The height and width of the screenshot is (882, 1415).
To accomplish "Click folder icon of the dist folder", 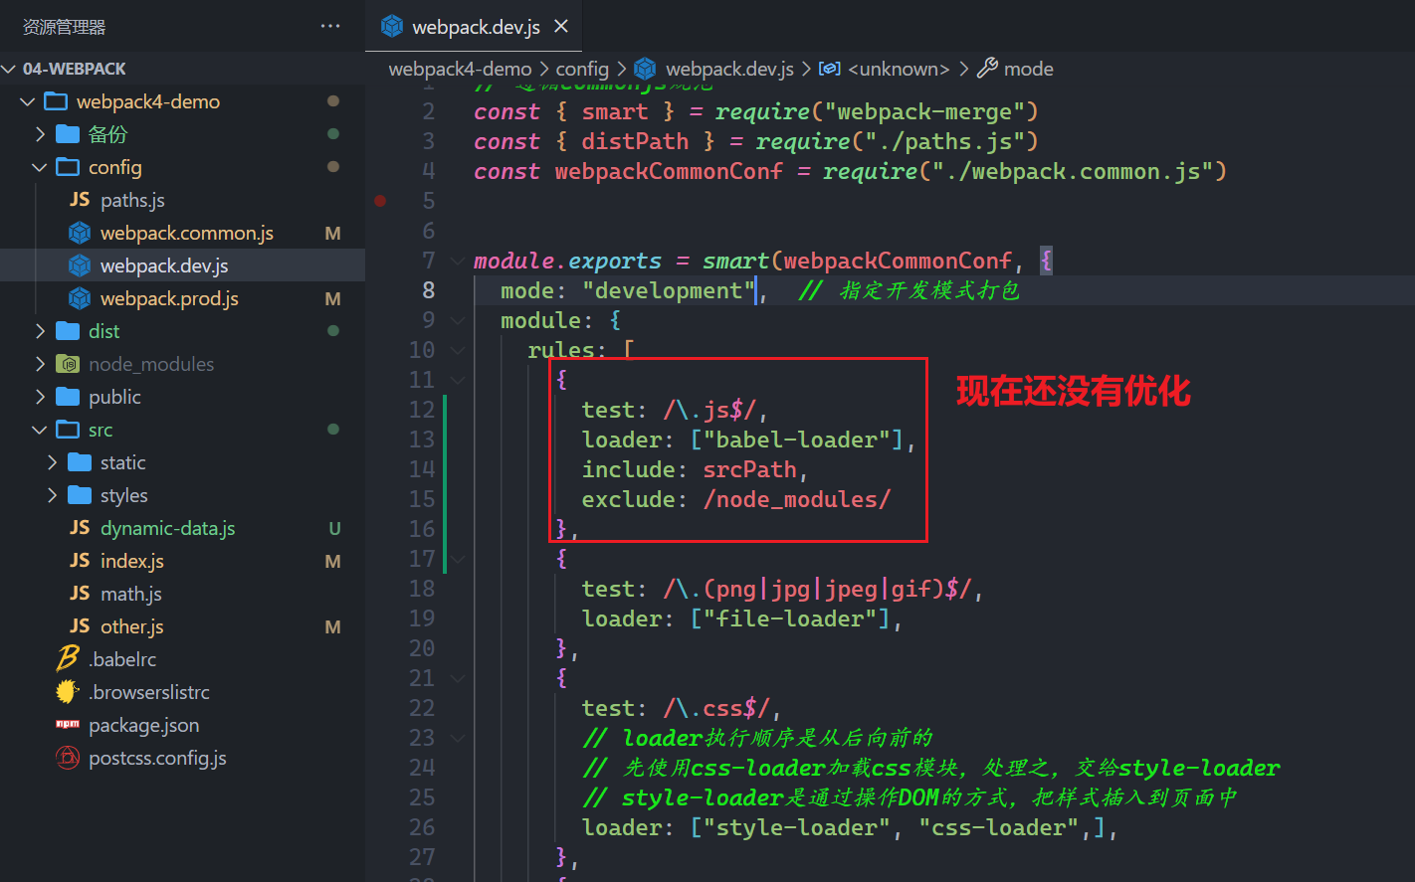I will [x=68, y=331].
